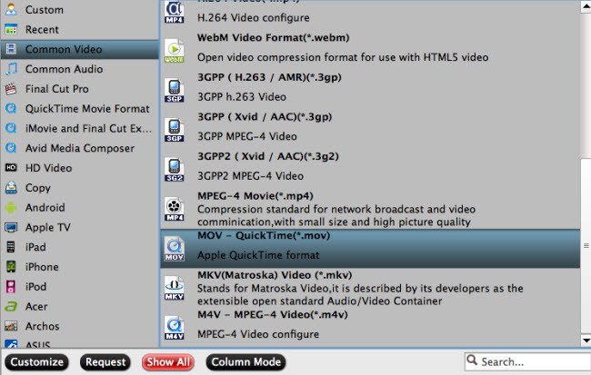Click the Apple TV monitor icon
This screenshot has height=375, width=591.
click(11, 227)
